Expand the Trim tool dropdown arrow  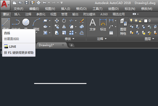(76, 21)
